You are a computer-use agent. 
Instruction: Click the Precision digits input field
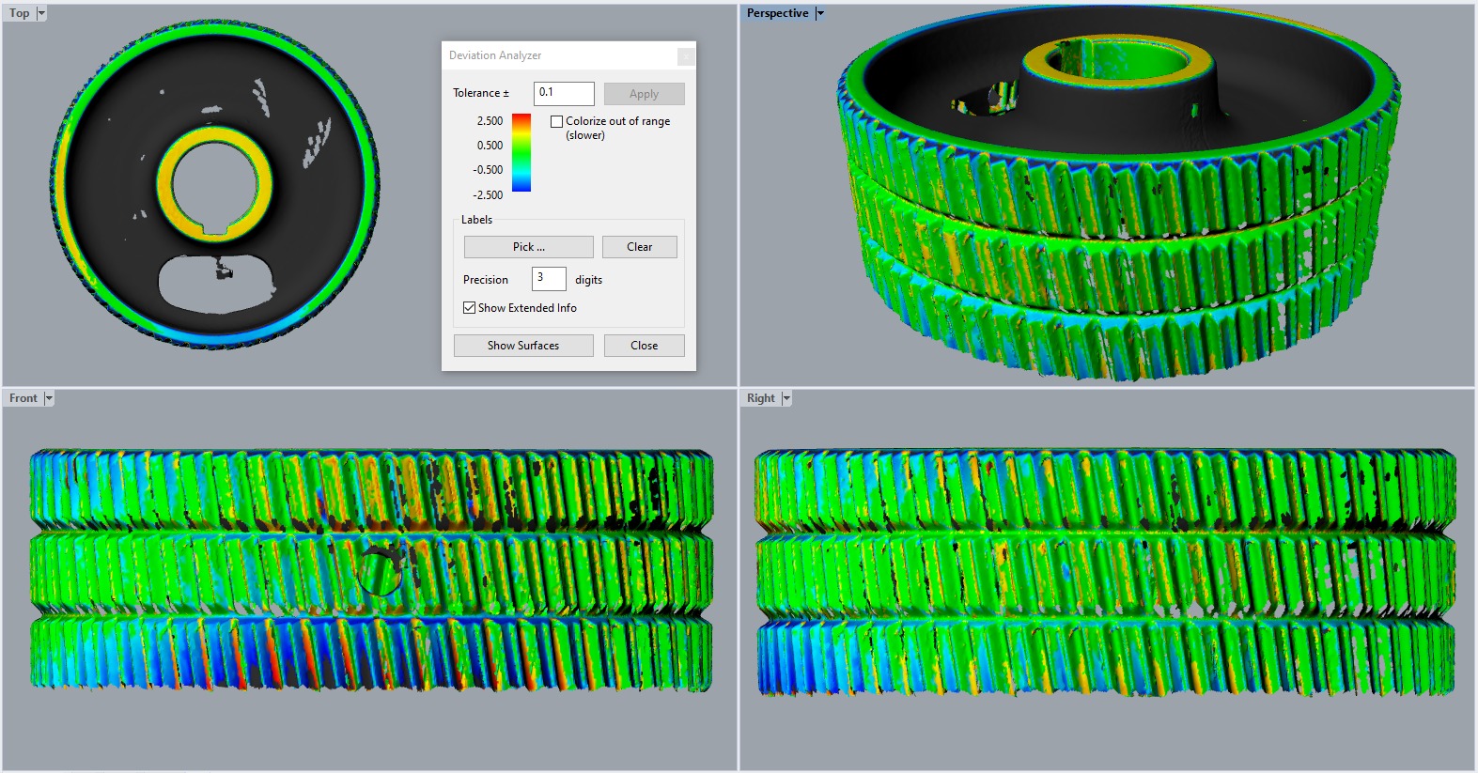point(548,279)
